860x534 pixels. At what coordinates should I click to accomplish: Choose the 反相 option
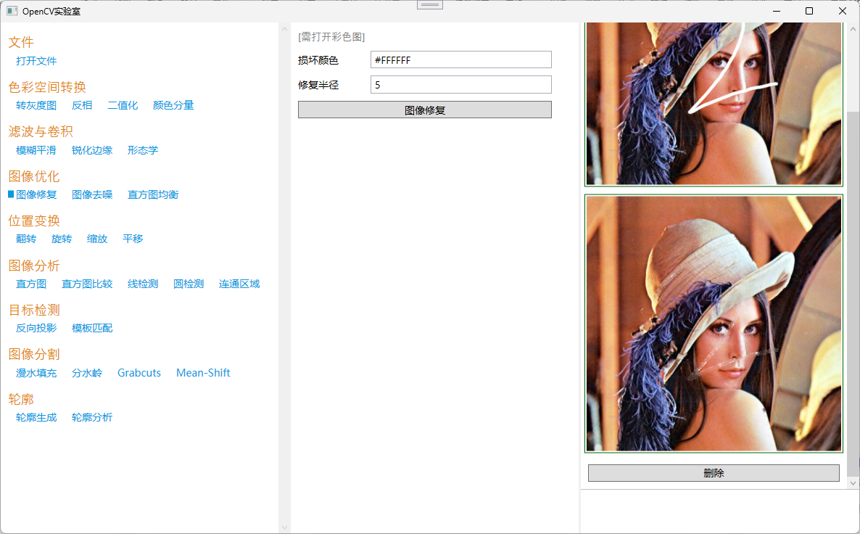tap(82, 105)
